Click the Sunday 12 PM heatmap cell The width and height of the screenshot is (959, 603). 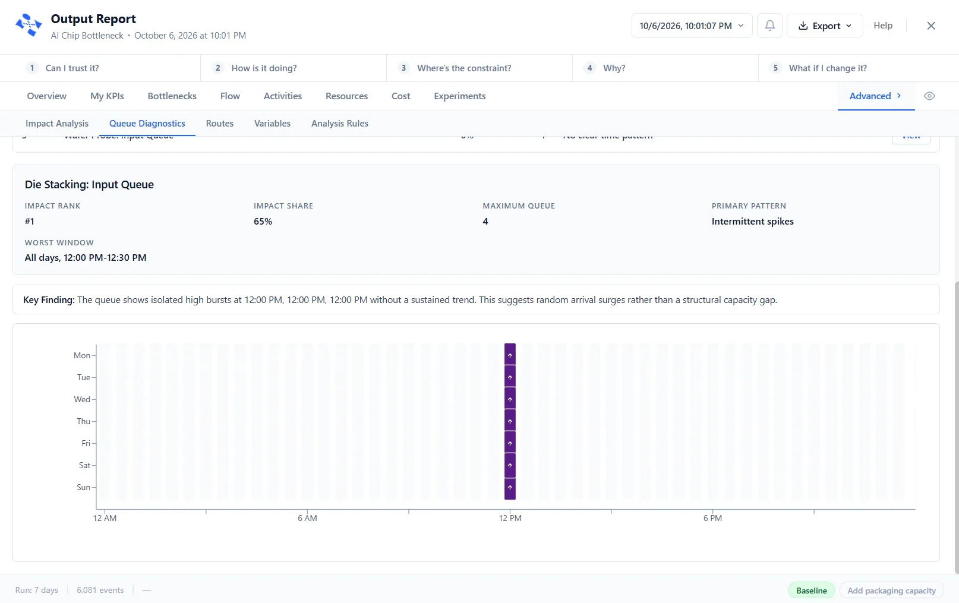pos(510,488)
